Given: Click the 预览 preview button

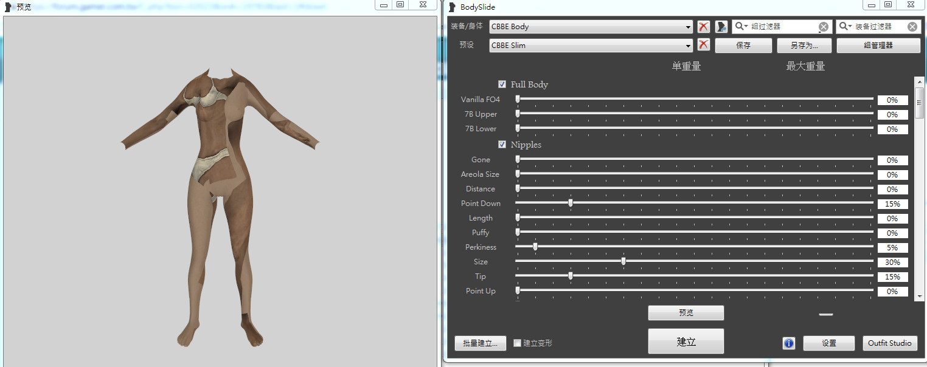Looking at the screenshot, I should tap(686, 313).
